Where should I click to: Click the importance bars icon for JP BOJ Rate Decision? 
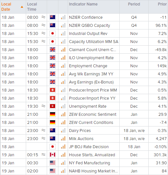pos(63,147)
